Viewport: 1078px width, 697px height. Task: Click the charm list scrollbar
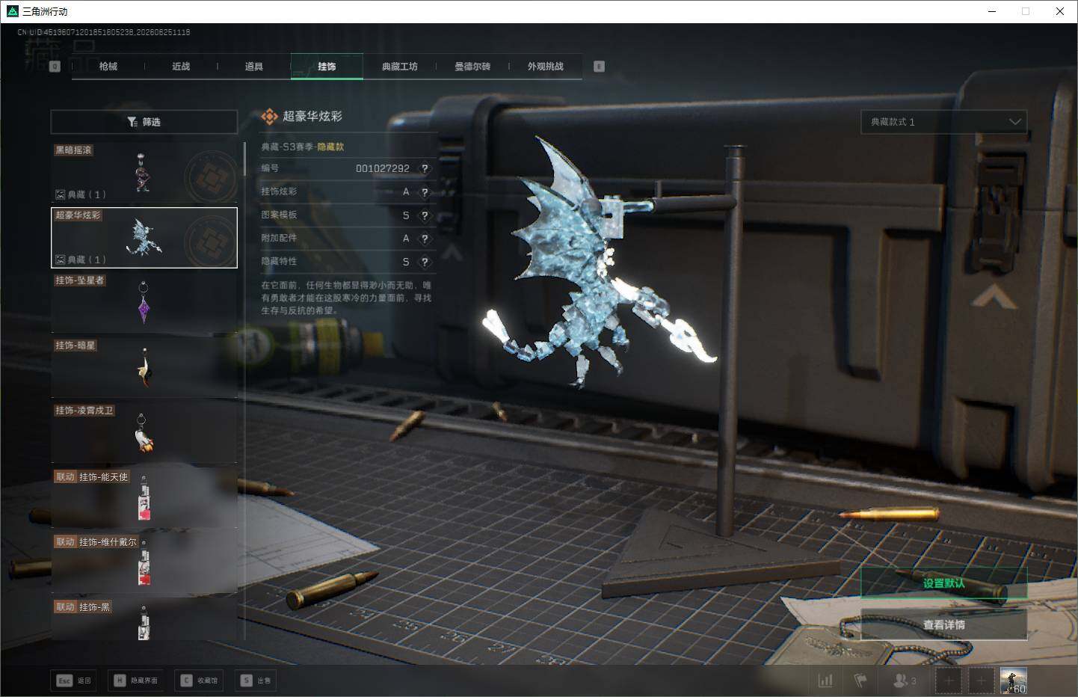click(x=245, y=159)
